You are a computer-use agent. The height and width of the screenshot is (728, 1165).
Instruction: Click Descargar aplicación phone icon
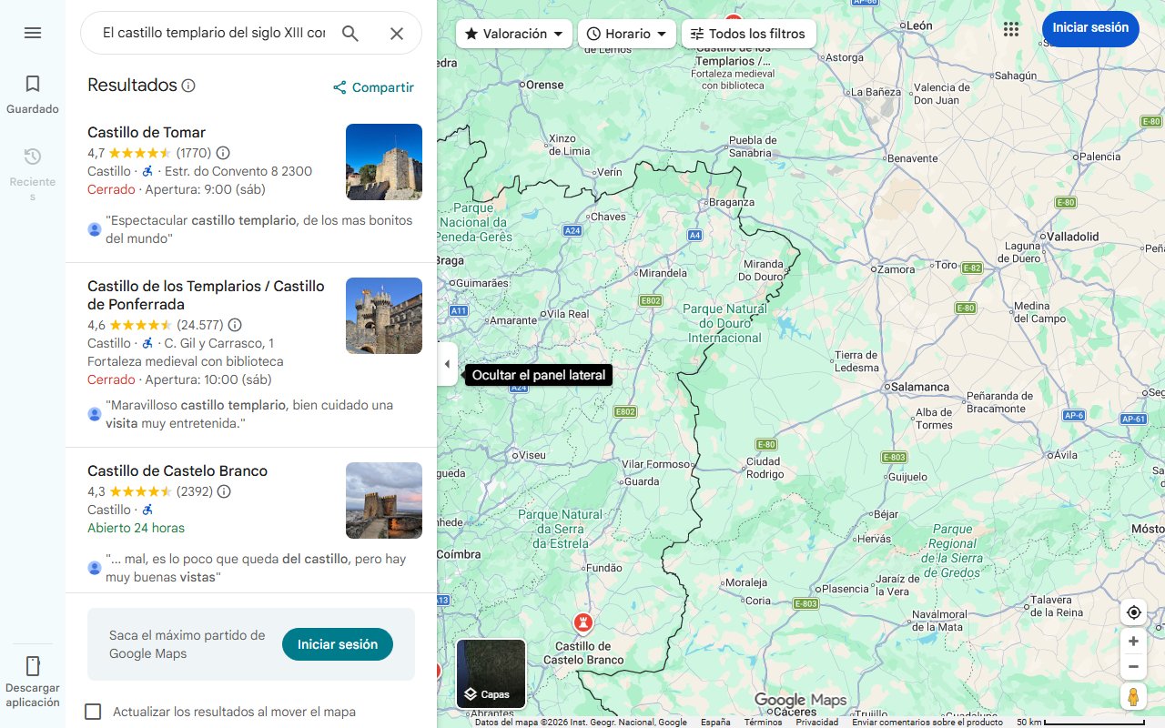(x=33, y=665)
